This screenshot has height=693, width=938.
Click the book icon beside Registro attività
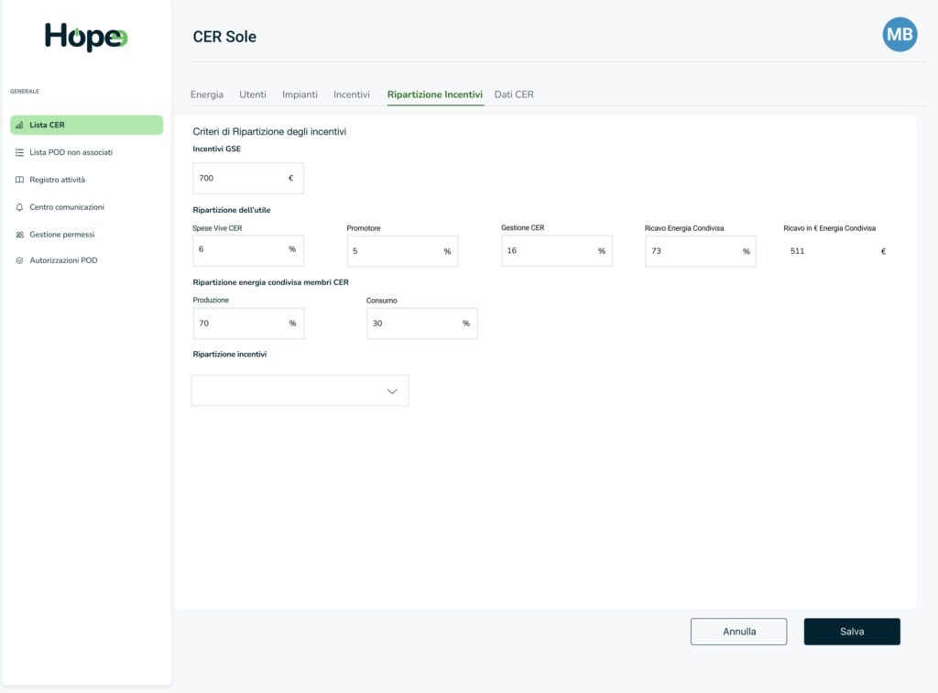tap(19, 180)
